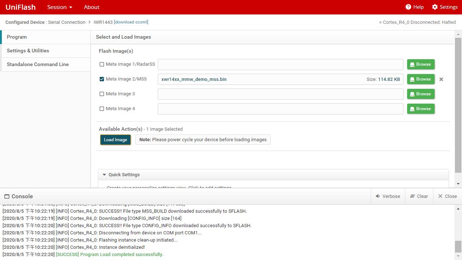Click the IWR1443 device name
The width and height of the screenshot is (462, 260).
click(x=103, y=22)
